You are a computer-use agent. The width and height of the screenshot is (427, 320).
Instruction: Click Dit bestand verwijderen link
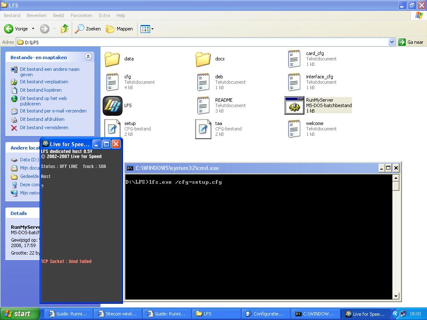click(44, 127)
